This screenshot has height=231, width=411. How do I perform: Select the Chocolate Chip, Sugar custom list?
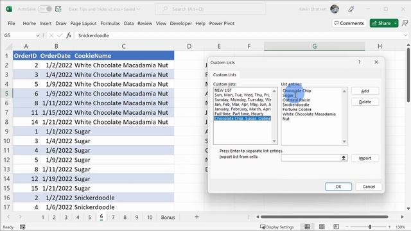click(243, 119)
